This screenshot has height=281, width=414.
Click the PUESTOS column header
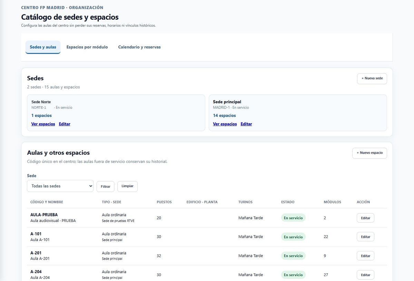(164, 202)
